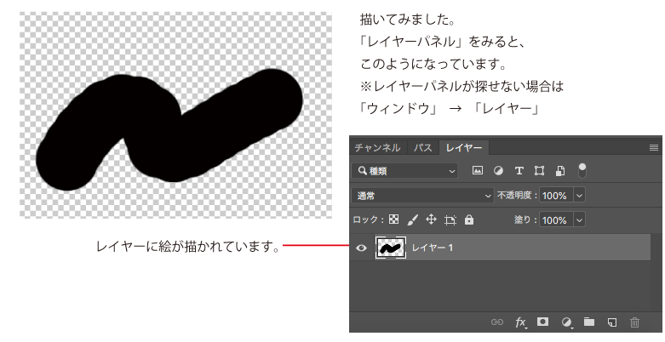Switch to the パス tab

coord(423,148)
